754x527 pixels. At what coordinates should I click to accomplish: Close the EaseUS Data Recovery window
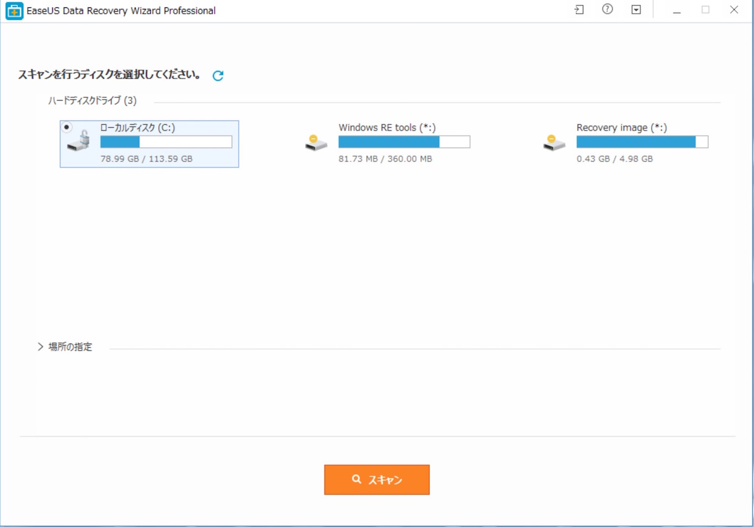click(734, 10)
